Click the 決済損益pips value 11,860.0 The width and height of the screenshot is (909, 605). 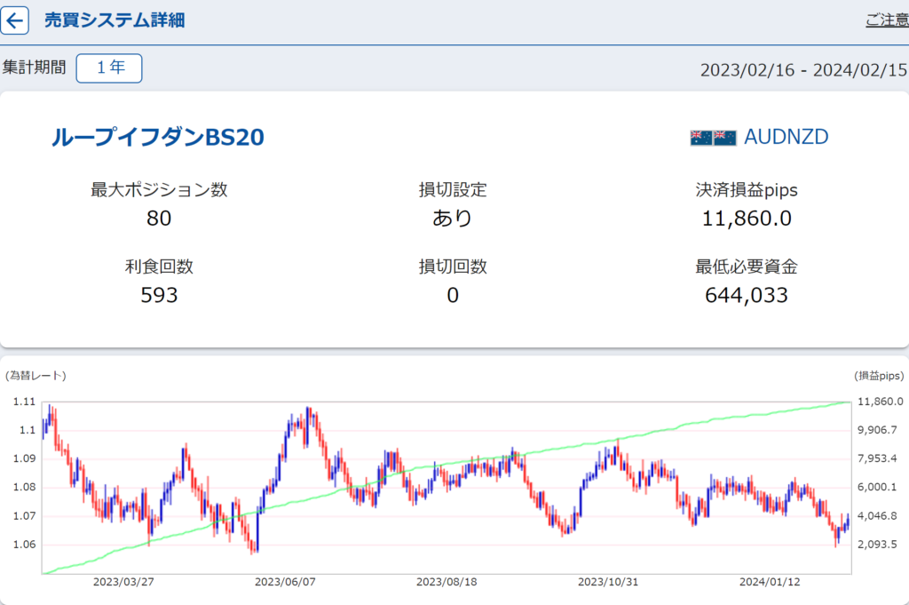[747, 219]
